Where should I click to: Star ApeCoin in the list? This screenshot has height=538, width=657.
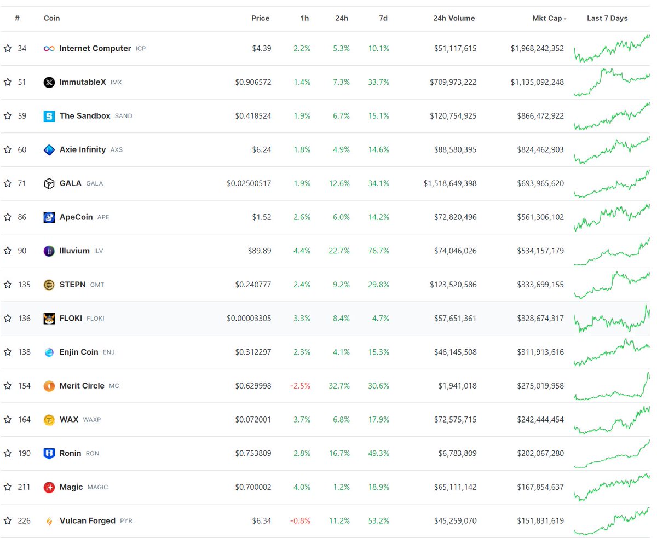(8, 217)
